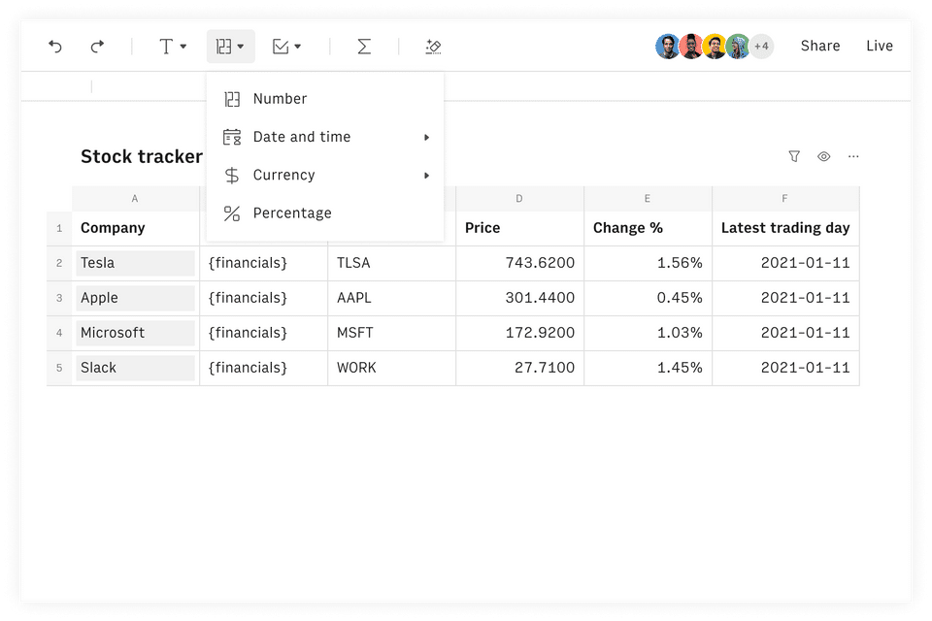
Task: Click the Live button
Action: [880, 46]
